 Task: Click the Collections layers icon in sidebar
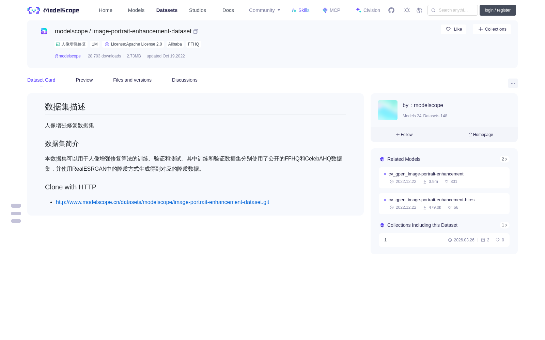coord(382,225)
